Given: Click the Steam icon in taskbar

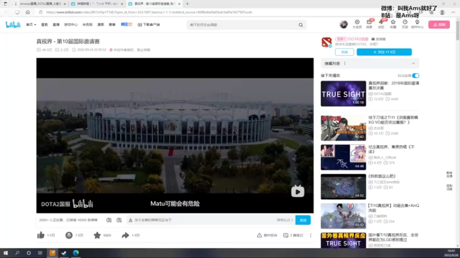Looking at the screenshot, I should (x=64, y=253).
